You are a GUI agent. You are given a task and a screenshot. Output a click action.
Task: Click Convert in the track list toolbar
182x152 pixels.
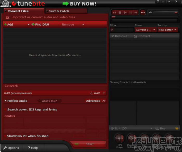(142, 36)
